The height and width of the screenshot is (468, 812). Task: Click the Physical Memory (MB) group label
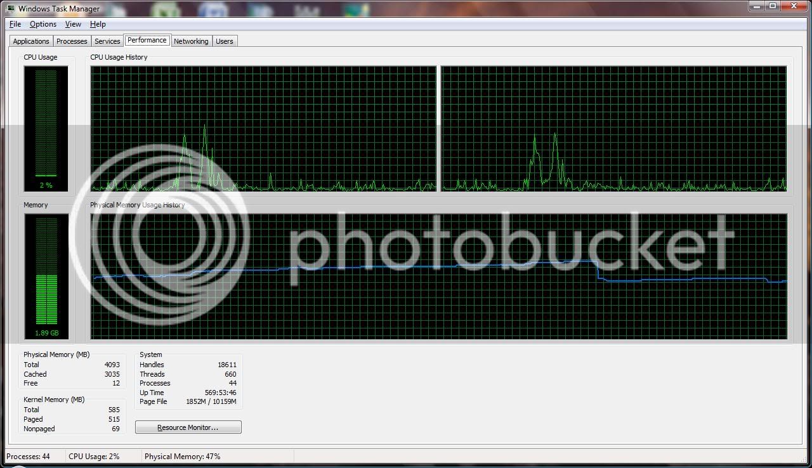click(x=56, y=354)
